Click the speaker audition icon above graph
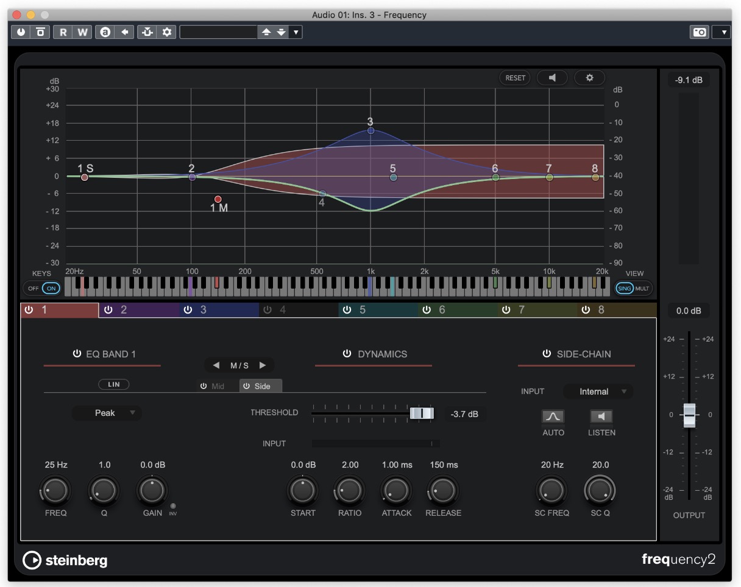 click(552, 78)
